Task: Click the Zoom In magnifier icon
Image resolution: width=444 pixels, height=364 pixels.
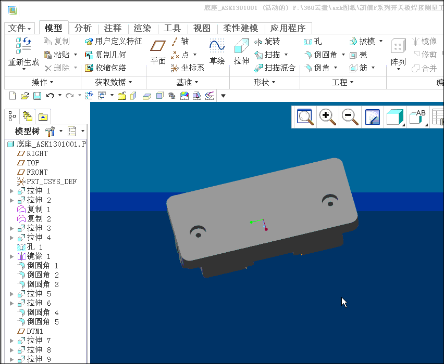Action: [327, 117]
